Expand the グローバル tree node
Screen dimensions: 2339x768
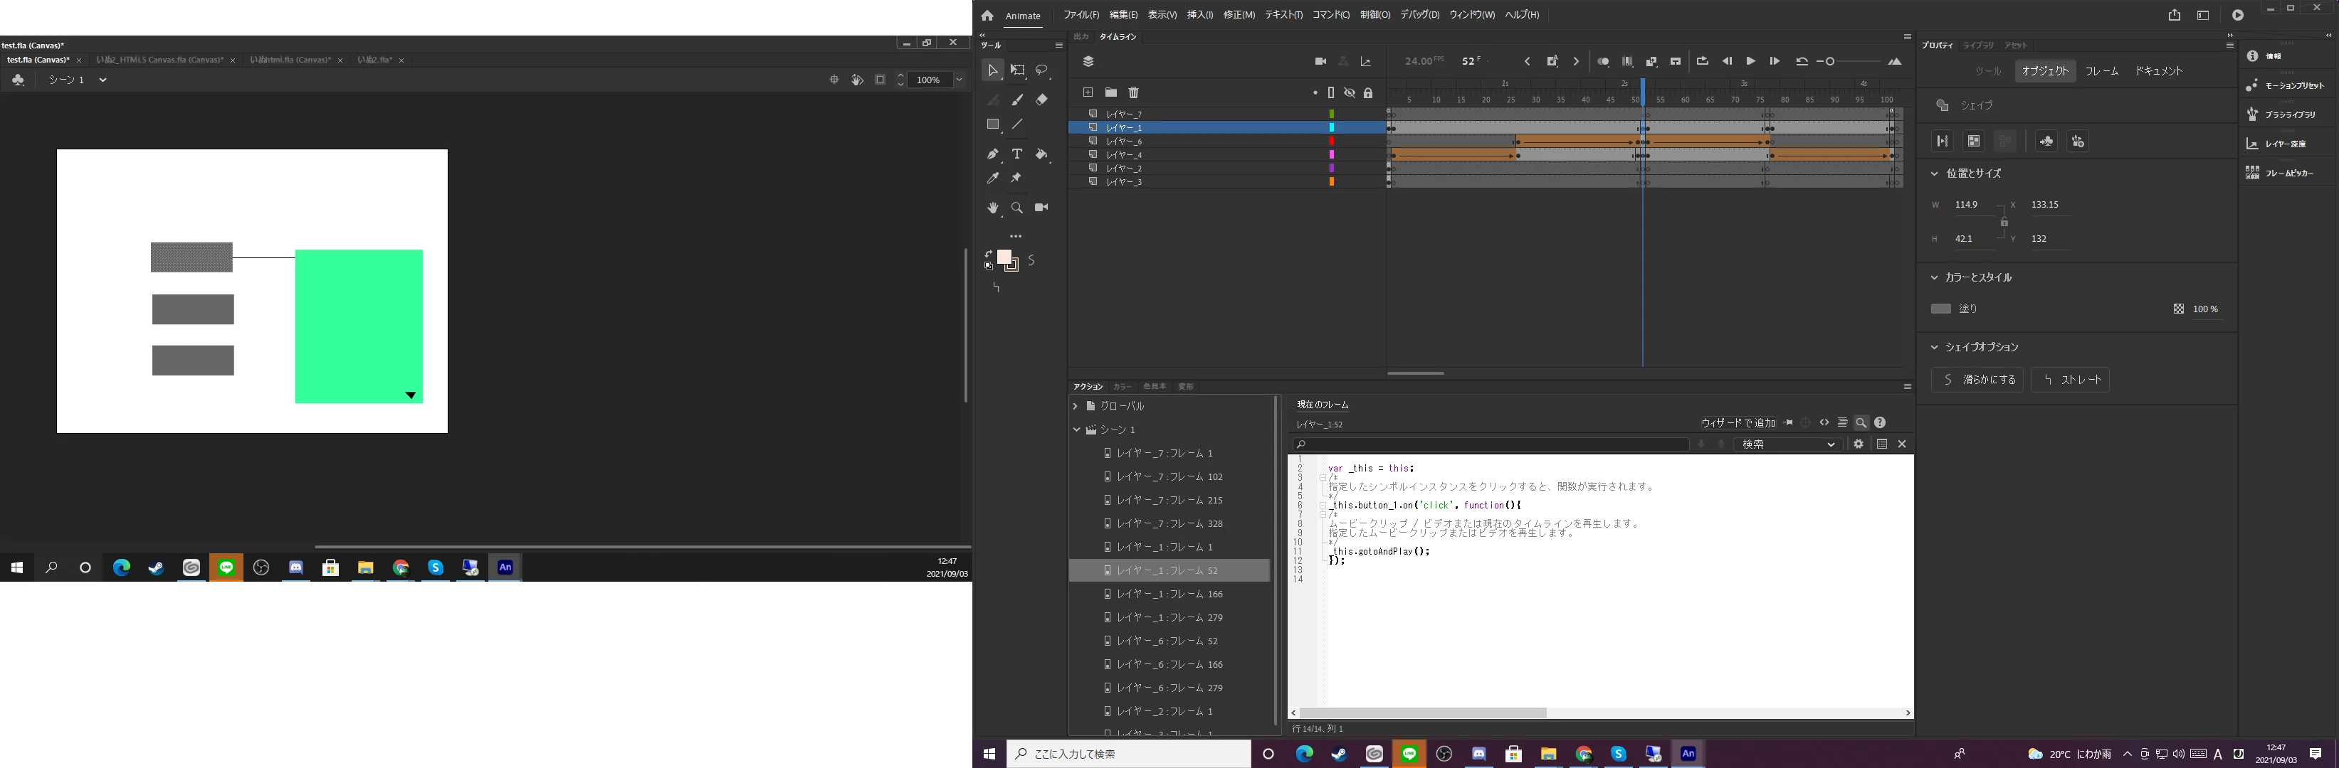(x=1075, y=406)
